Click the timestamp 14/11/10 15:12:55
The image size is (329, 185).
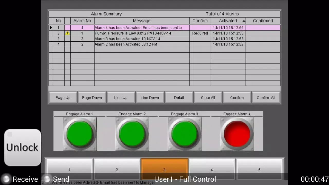pyautogui.click(x=228, y=27)
